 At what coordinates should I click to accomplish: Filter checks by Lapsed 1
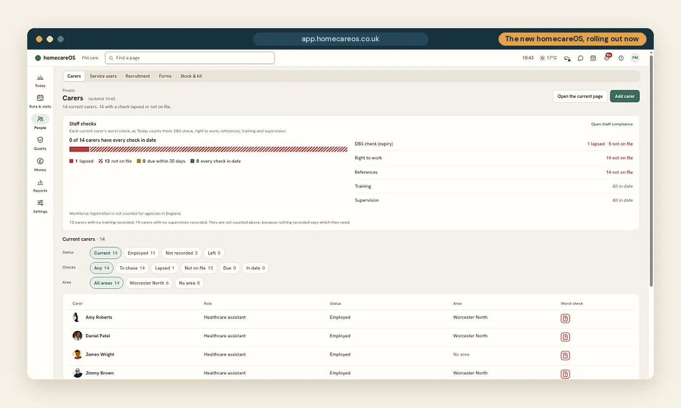pyautogui.click(x=164, y=268)
